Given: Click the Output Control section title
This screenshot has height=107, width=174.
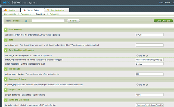Looking at the screenshot, I should click(16, 89).
